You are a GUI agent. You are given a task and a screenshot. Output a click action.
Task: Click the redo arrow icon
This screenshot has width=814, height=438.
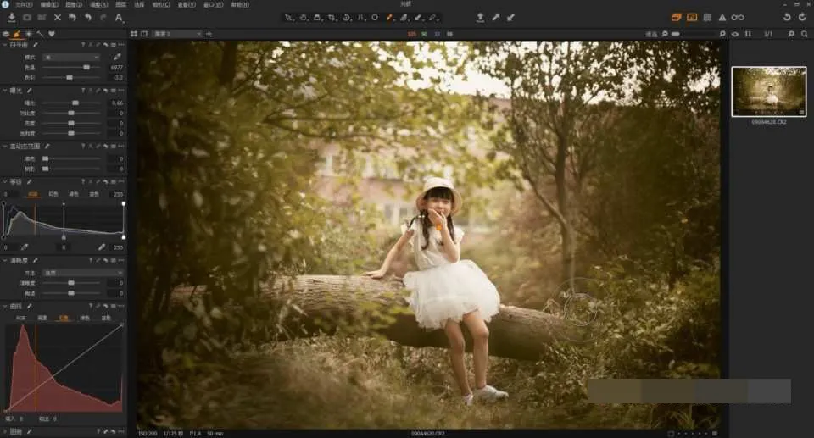103,18
